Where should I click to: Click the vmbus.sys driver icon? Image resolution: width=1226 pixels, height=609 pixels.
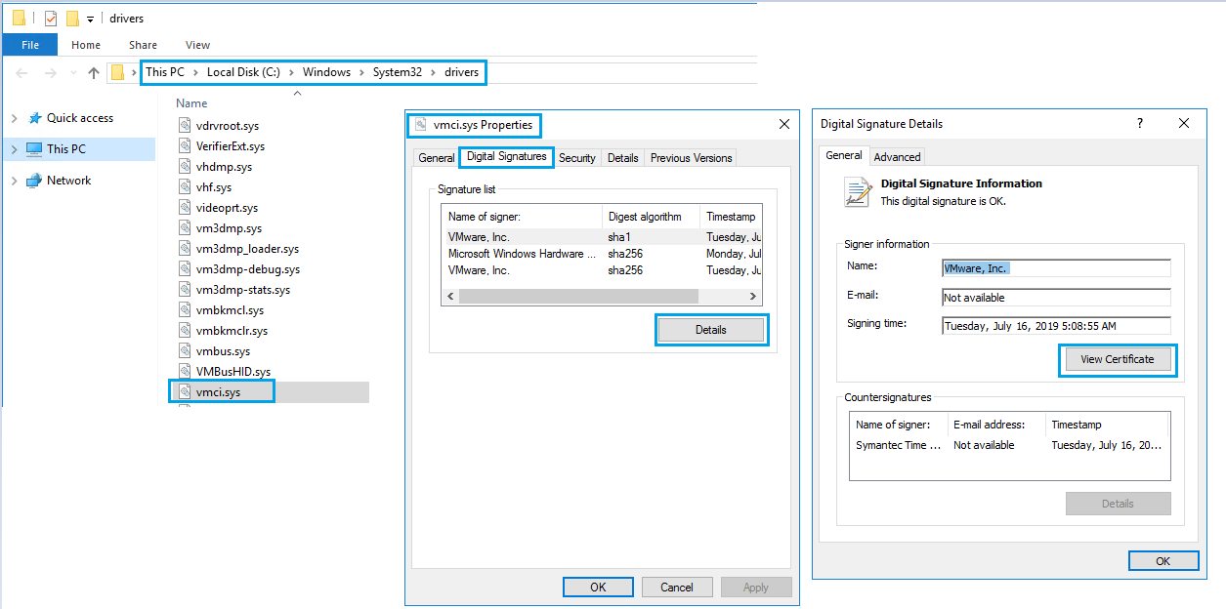pyautogui.click(x=184, y=350)
